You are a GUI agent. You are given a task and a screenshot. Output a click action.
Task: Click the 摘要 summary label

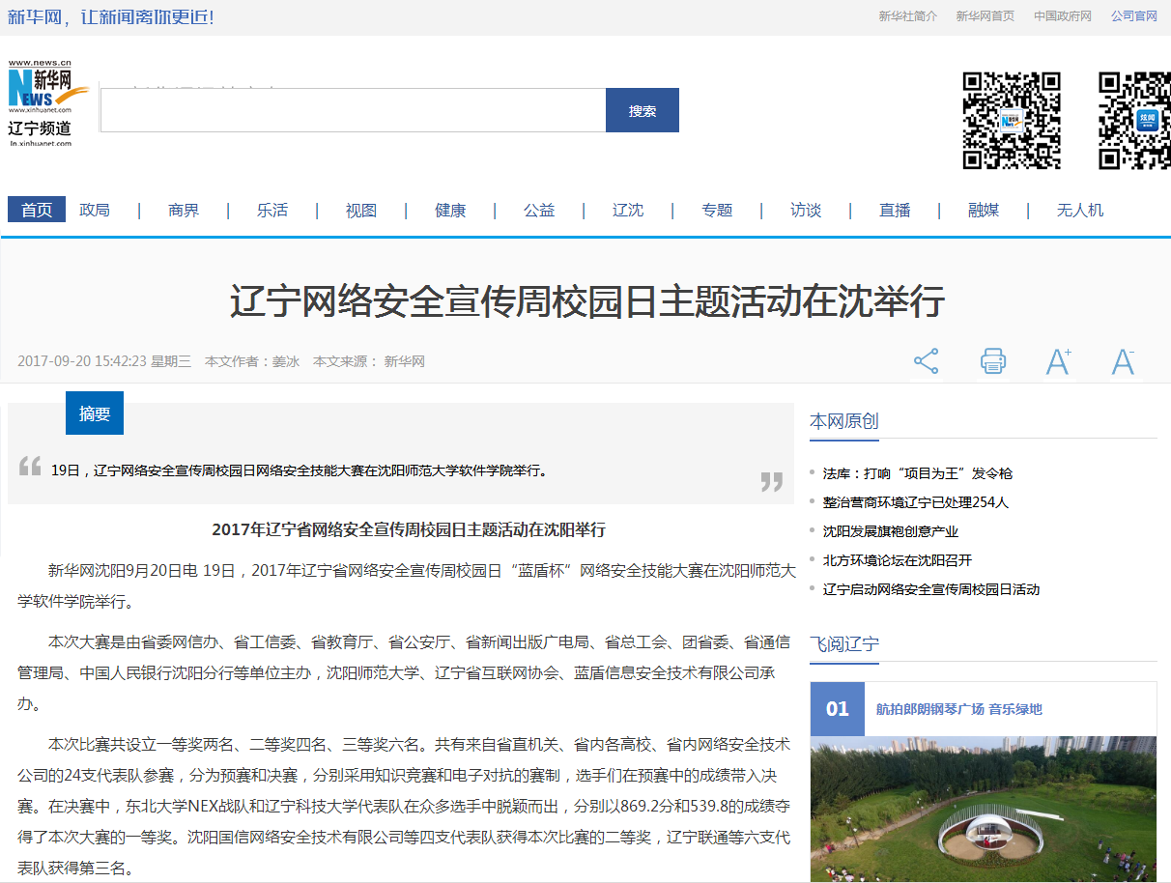coord(95,413)
